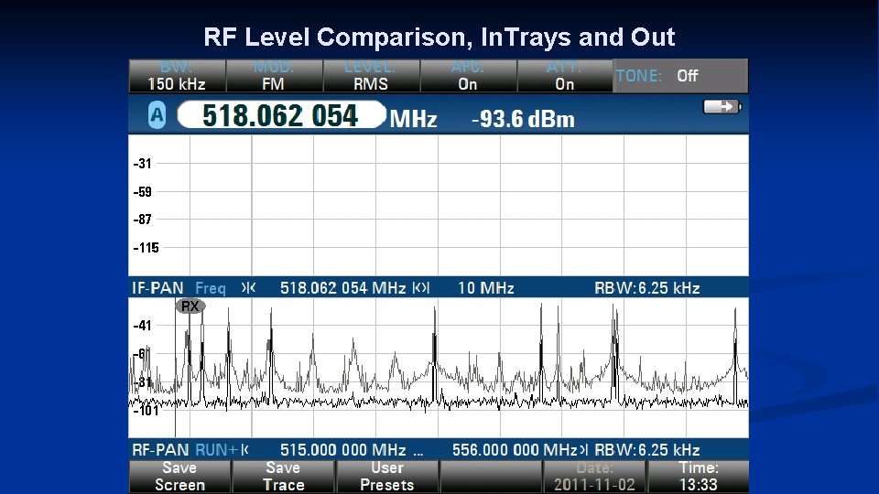The image size is (879, 494).
Task: Click the Date 2011-11-02 field
Action: pos(594,477)
